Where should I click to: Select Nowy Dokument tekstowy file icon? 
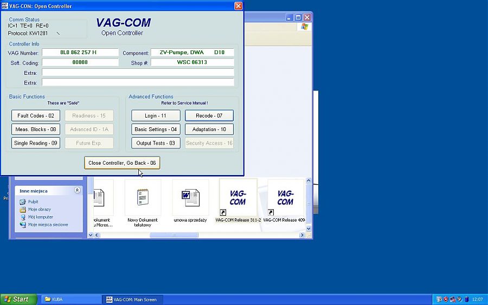(143, 198)
